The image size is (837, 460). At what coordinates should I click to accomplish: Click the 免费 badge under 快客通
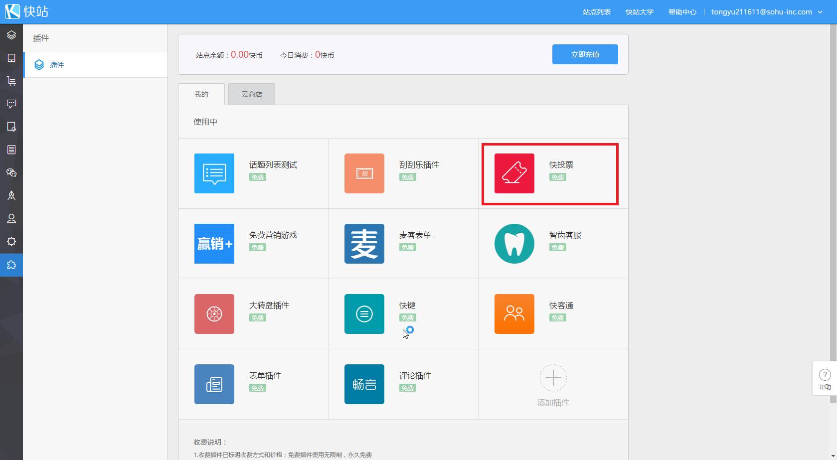(x=558, y=318)
